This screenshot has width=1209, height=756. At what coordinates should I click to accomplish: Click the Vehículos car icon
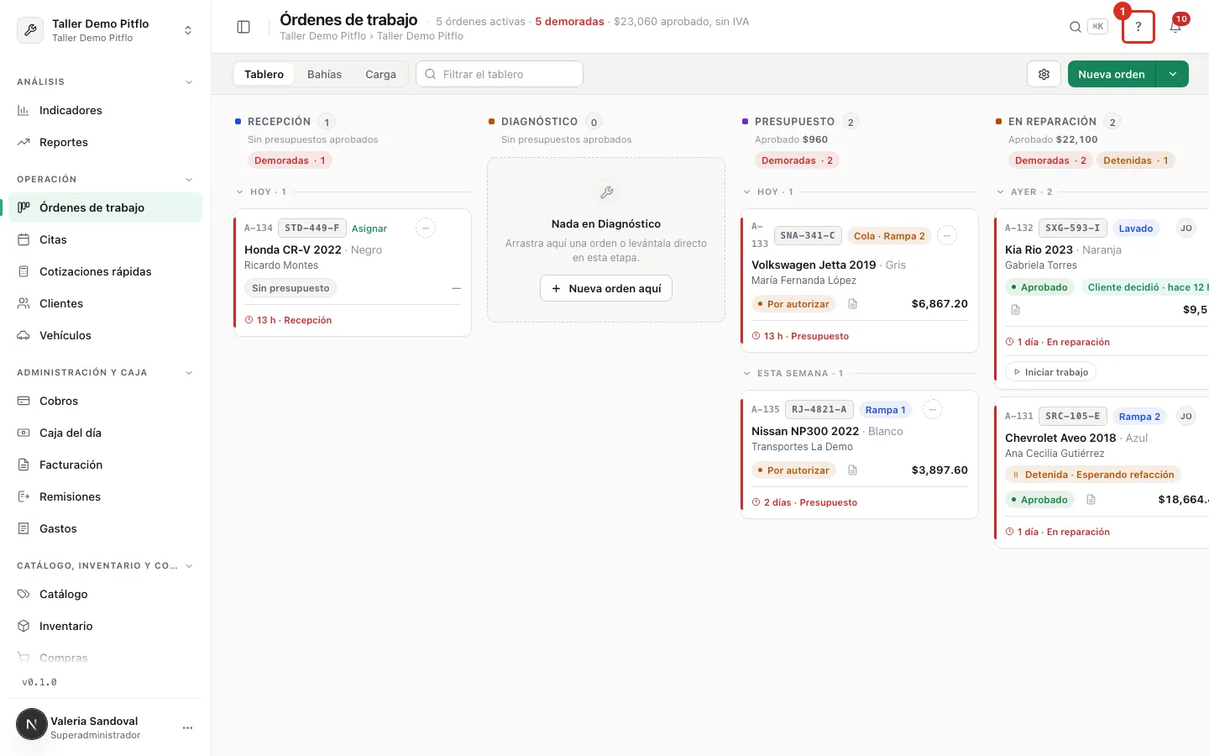(24, 335)
